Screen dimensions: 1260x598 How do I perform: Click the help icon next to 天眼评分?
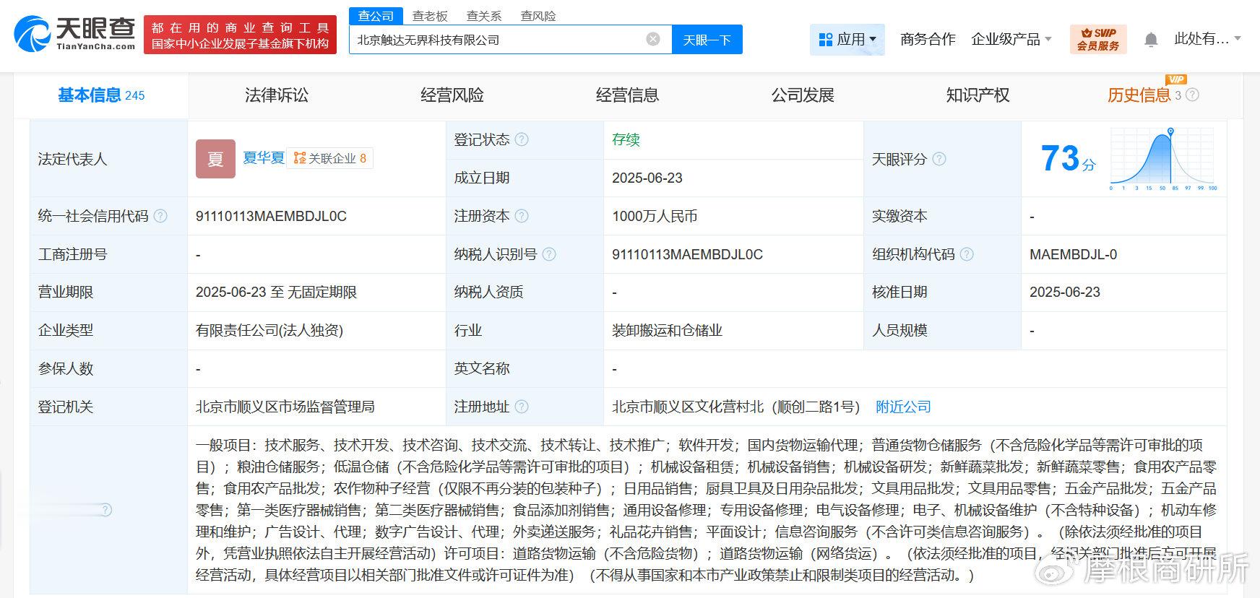pos(938,159)
